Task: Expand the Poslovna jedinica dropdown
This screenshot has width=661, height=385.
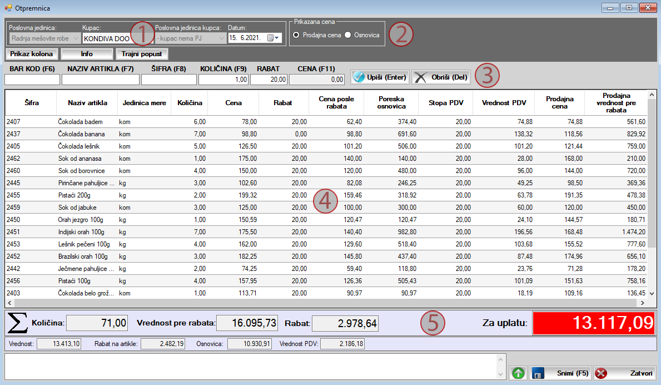Action: [76, 38]
